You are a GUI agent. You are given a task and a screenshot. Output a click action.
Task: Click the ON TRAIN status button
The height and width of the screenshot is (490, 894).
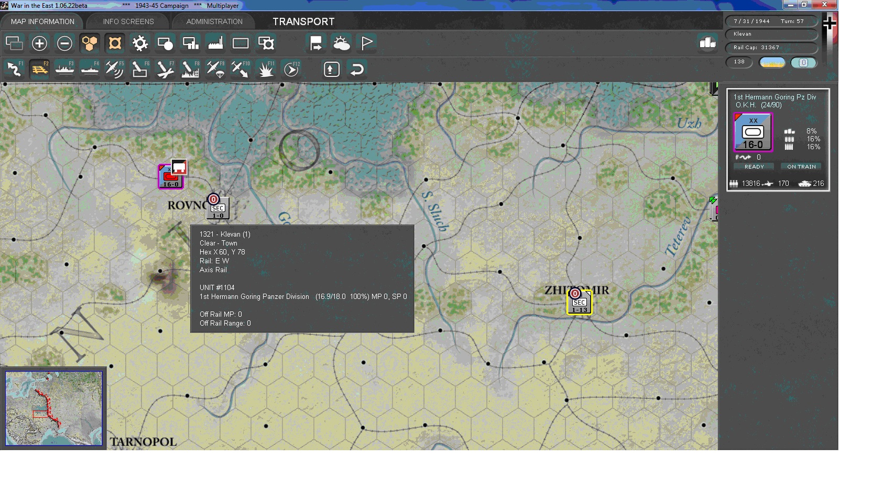pos(801,166)
